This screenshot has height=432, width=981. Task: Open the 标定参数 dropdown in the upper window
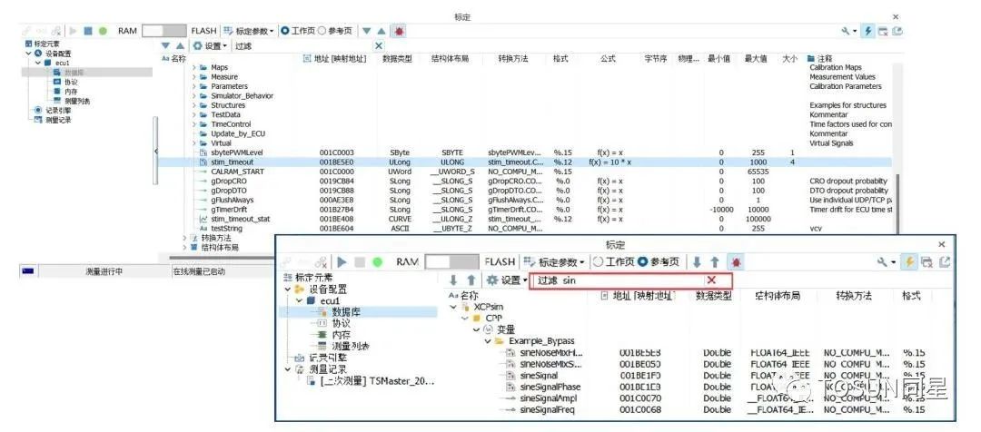pyautogui.click(x=248, y=31)
